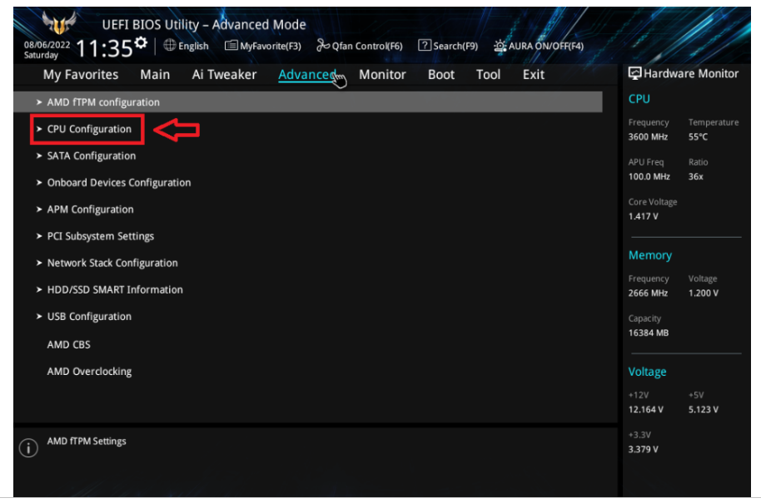Viewport: 761px width, 503px height.
Task: Click Search(F9) label
Action: point(455,46)
